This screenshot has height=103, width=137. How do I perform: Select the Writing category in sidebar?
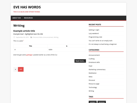click(x=91, y=91)
